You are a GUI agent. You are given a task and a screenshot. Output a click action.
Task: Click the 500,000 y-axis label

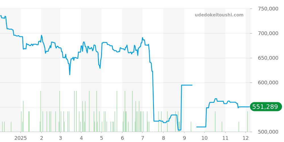[x=268, y=132]
